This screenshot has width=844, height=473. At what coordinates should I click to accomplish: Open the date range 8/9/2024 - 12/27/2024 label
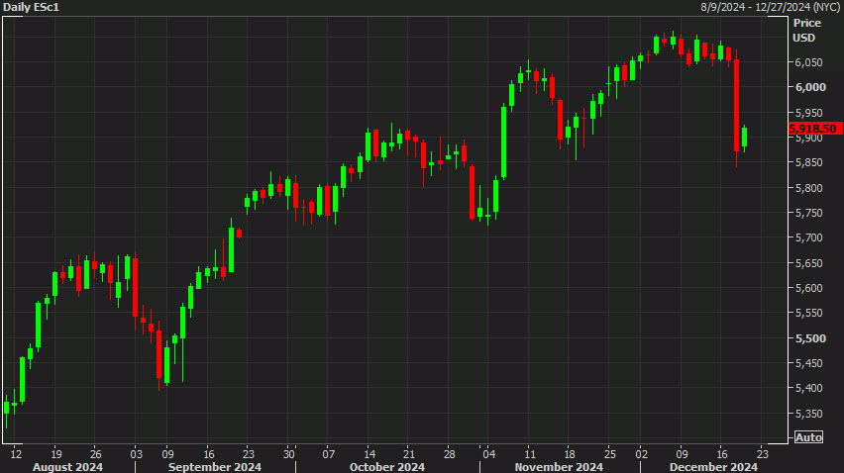pyautogui.click(x=771, y=7)
